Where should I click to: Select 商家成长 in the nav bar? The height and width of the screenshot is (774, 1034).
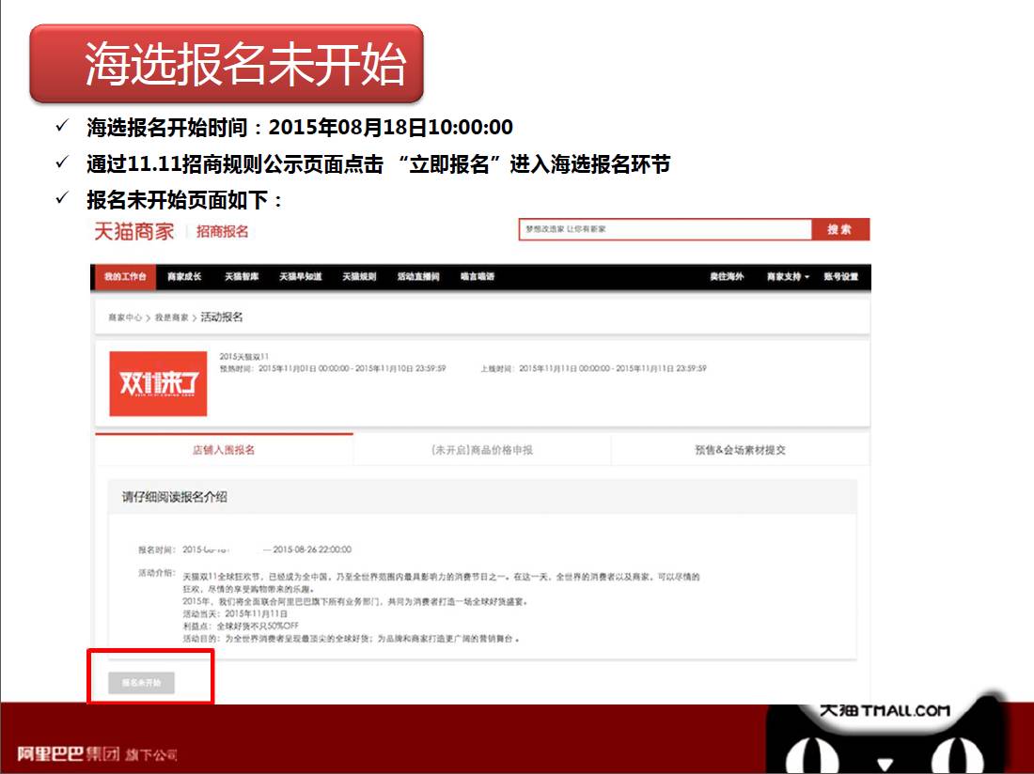point(184,277)
